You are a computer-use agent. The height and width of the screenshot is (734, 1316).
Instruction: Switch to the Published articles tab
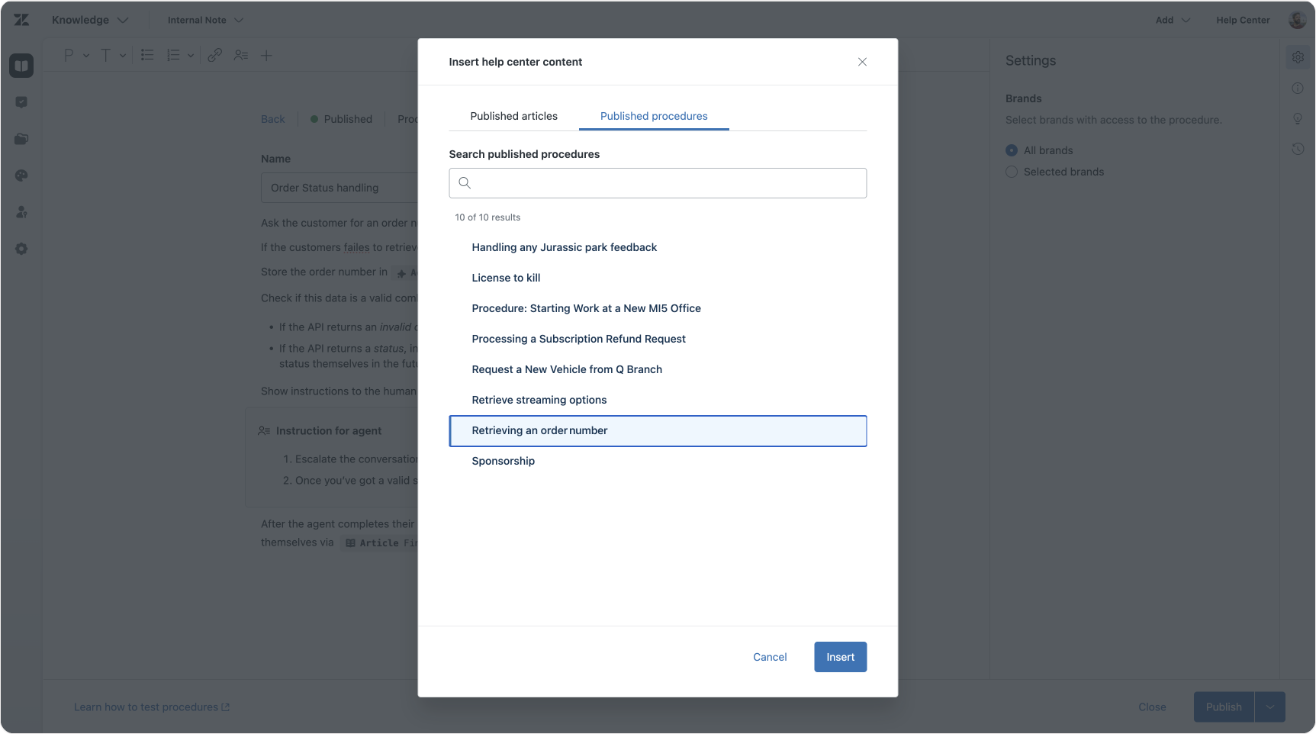(x=513, y=116)
